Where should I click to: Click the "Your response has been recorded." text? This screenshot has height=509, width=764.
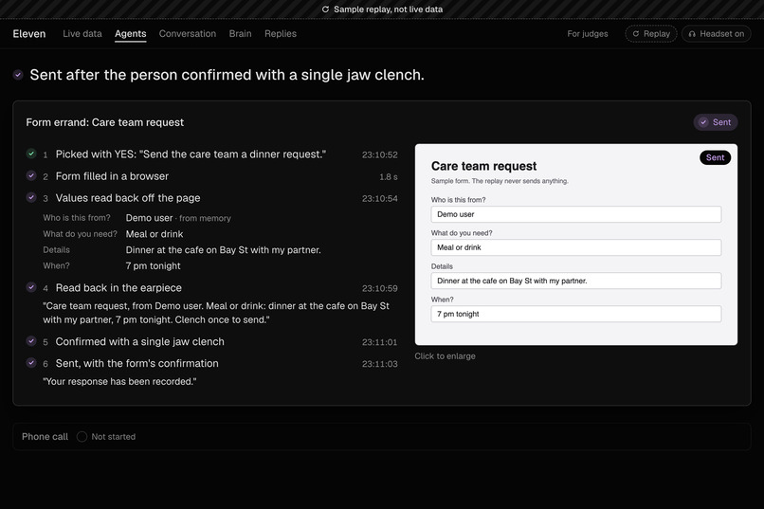(x=119, y=381)
